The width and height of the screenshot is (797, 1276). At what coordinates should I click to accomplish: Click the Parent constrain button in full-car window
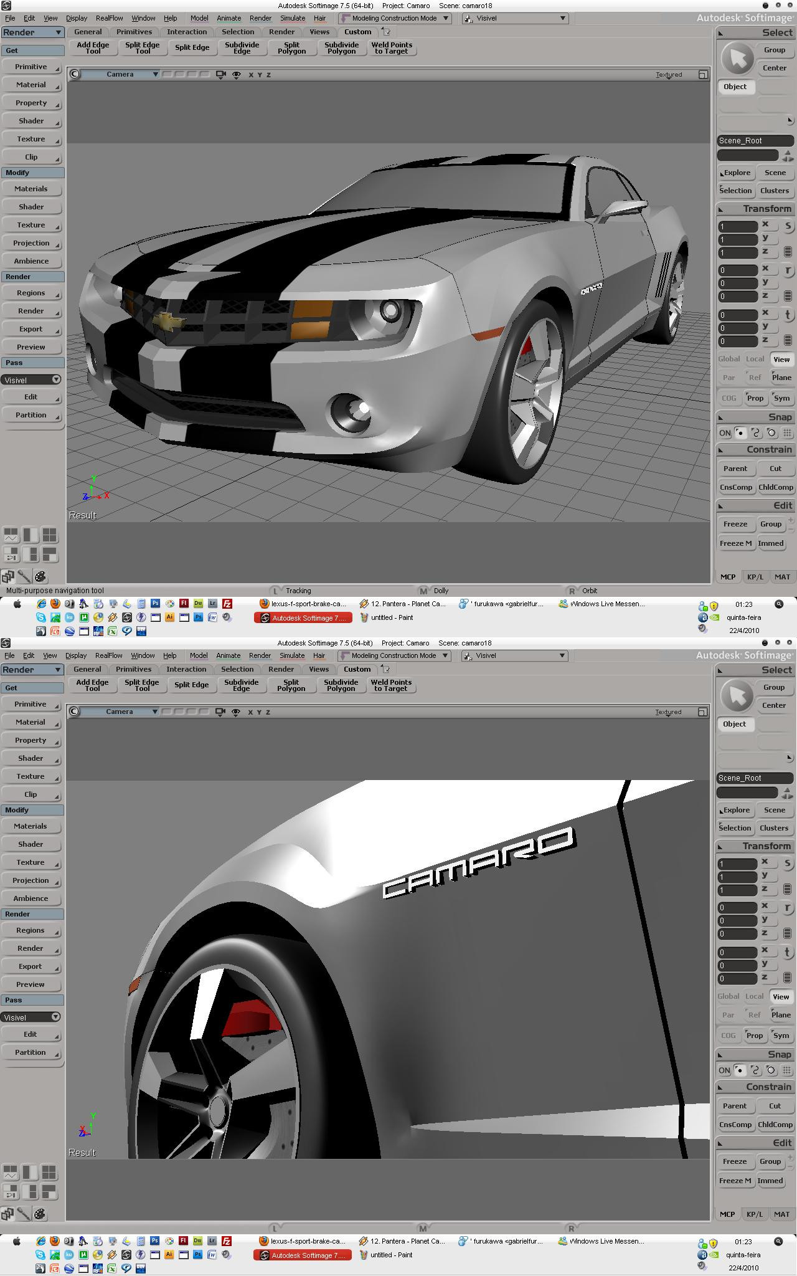[735, 469]
